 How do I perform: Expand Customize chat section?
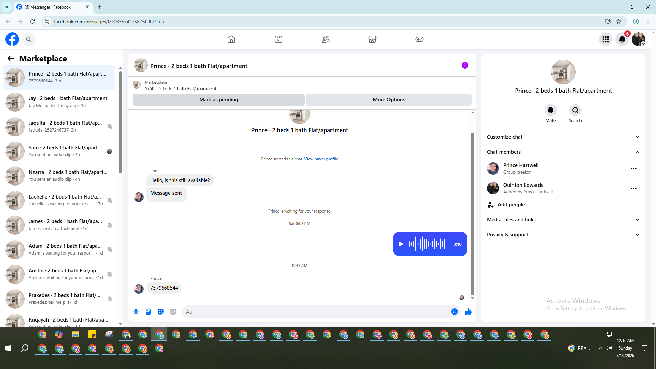[x=563, y=137]
